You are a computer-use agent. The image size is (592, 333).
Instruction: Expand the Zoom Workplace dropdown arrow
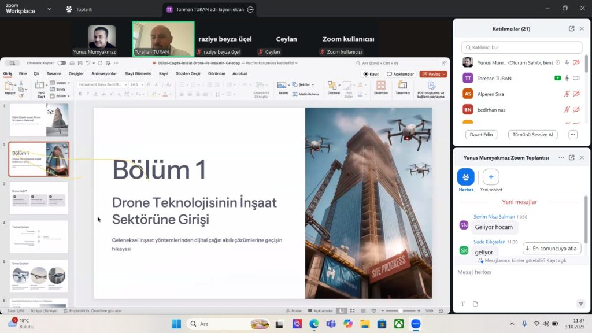tap(49, 9)
